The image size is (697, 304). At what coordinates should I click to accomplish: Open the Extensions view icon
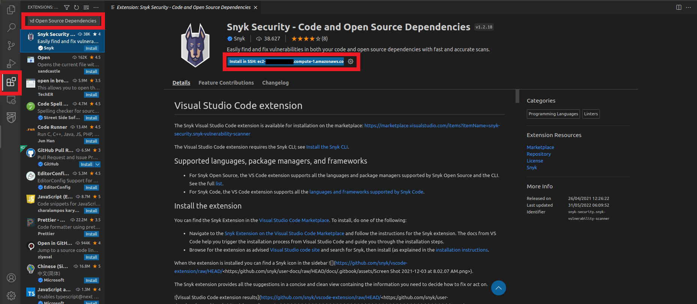pyautogui.click(x=11, y=82)
